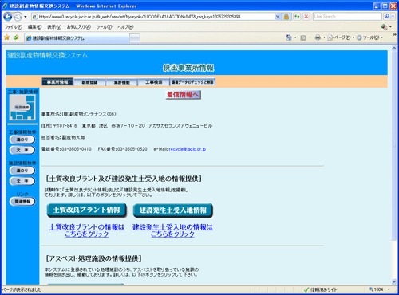Open the Home button dropdown arrow
Screen dimensions: 399x295
(295, 37)
